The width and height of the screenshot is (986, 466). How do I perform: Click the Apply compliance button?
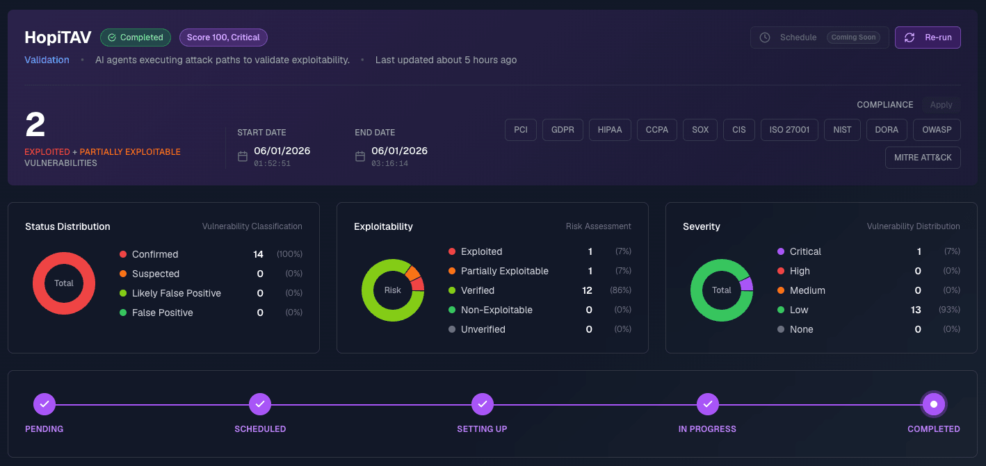click(941, 105)
